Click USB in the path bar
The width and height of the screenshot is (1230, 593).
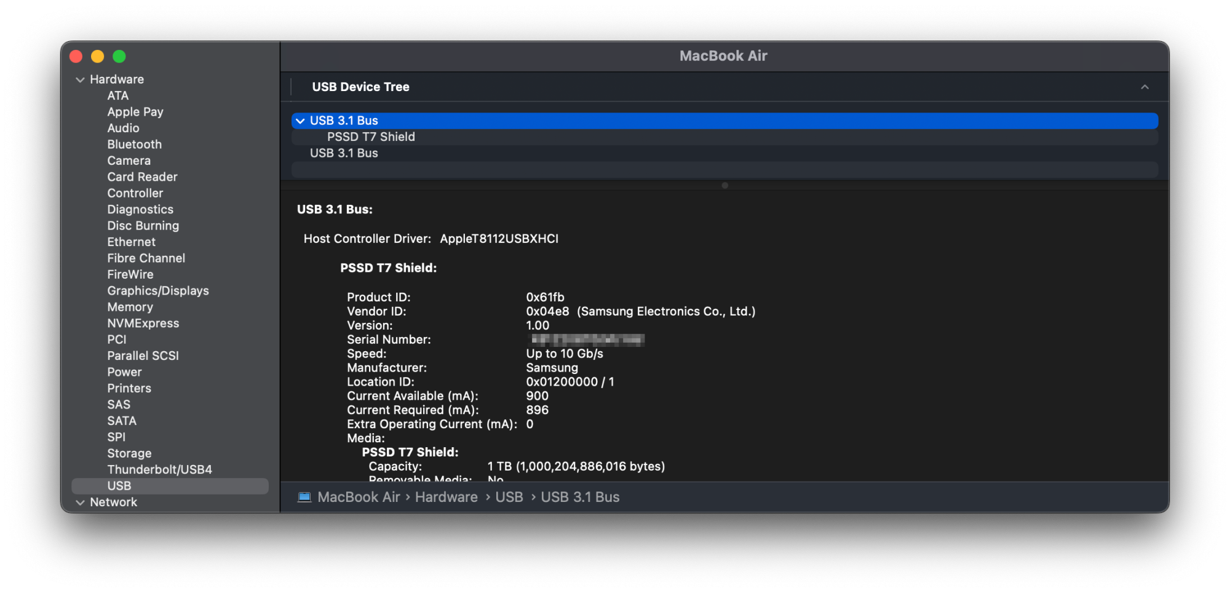509,497
